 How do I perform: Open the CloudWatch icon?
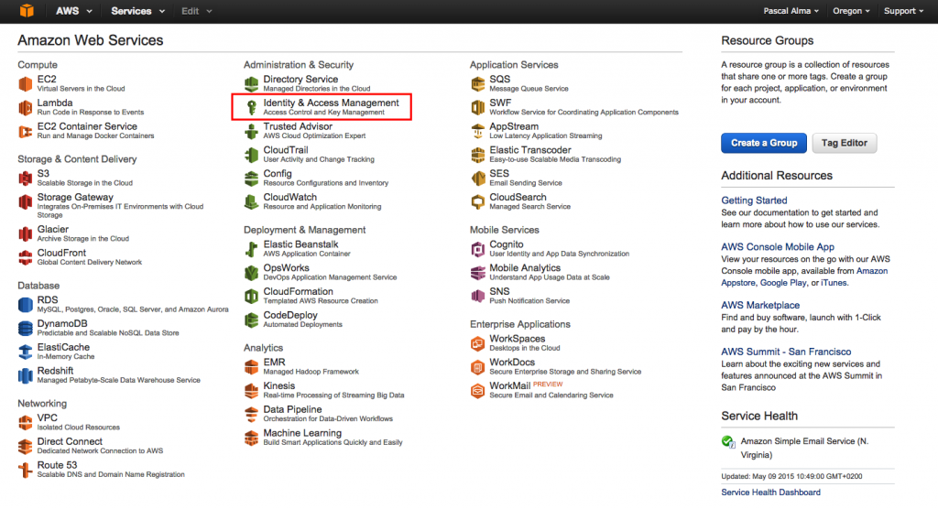point(251,202)
